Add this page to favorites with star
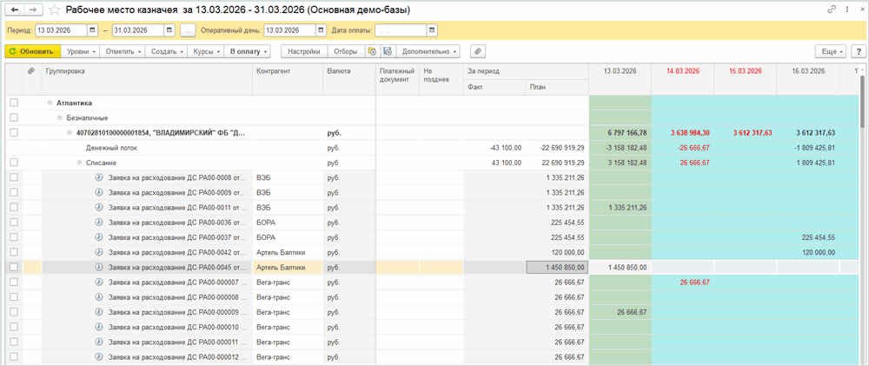The height and width of the screenshot is (366, 869). pos(55,10)
